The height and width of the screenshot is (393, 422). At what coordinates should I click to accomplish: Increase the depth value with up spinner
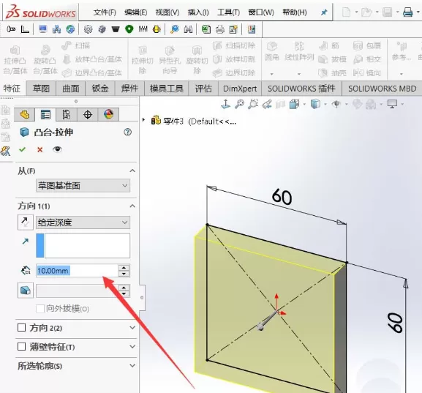(124, 268)
